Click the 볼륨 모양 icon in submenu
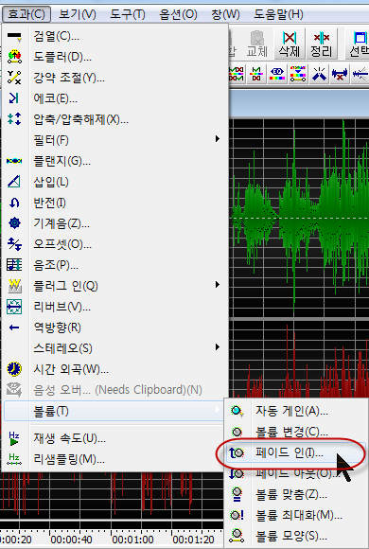 click(237, 536)
